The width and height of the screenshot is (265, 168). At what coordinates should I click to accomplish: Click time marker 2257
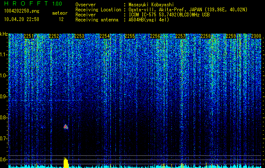180,36
